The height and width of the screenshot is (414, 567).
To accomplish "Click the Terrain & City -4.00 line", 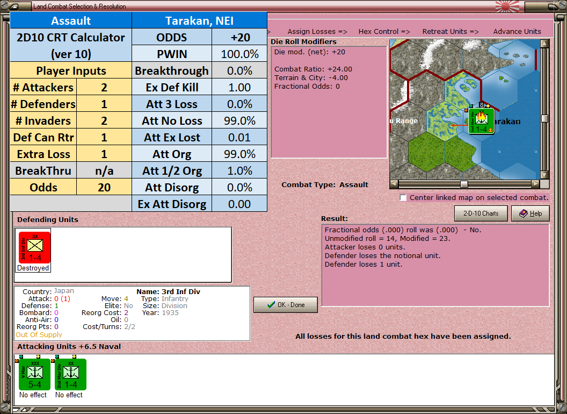I will (311, 77).
